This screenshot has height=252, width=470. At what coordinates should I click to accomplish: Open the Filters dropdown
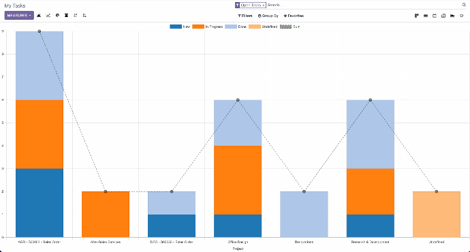click(245, 16)
